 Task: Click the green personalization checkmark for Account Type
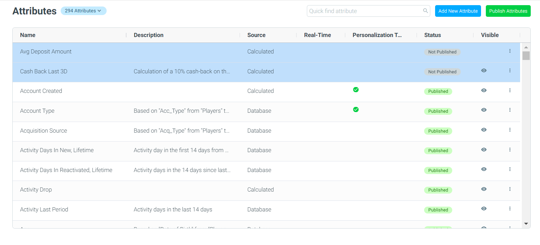point(356,110)
